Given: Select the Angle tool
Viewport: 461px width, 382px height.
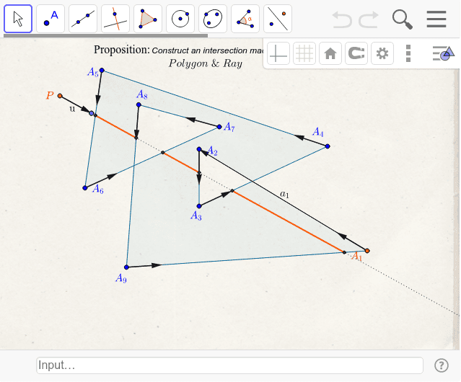Looking at the screenshot, I should pyautogui.click(x=245, y=19).
